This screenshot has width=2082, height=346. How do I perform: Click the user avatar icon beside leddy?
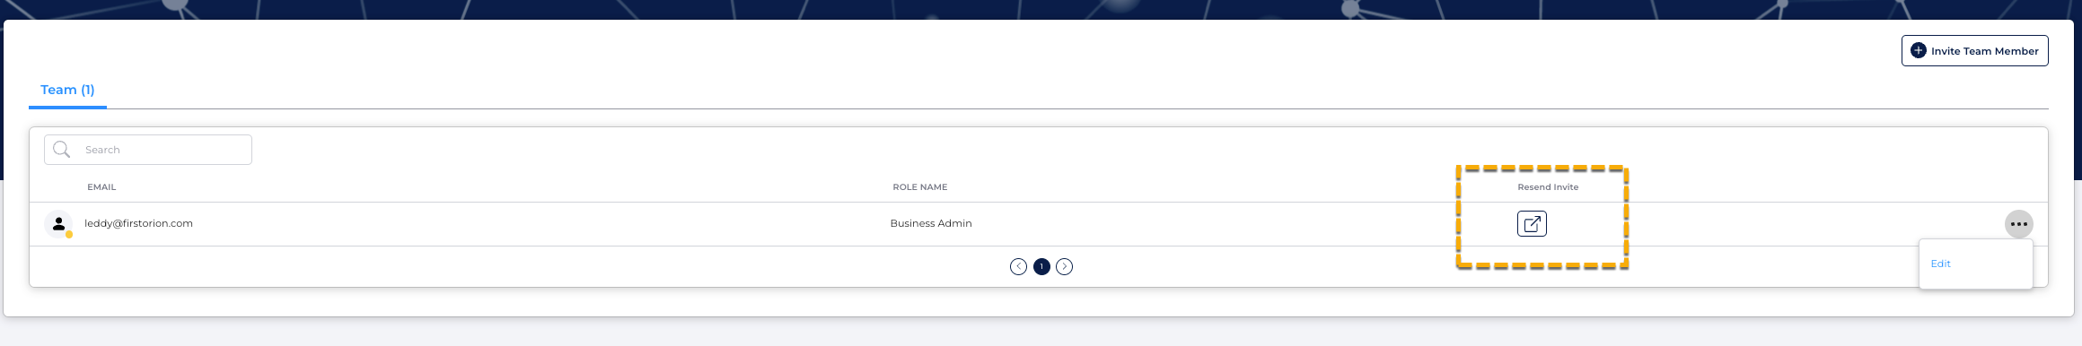(58, 223)
